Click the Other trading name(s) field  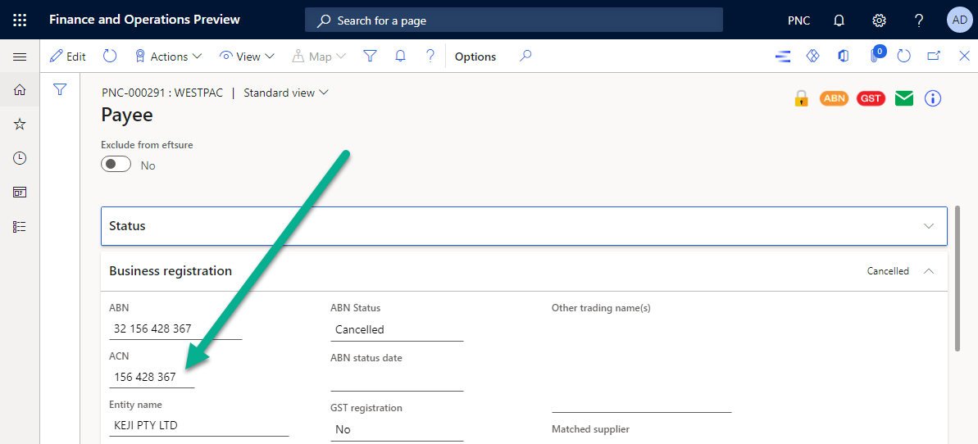[641, 365]
